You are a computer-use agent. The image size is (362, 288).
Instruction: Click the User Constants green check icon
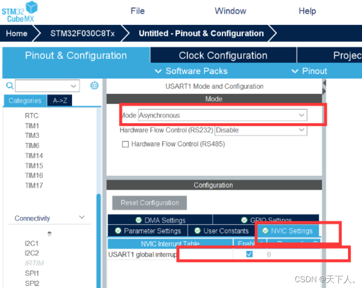coord(198,230)
